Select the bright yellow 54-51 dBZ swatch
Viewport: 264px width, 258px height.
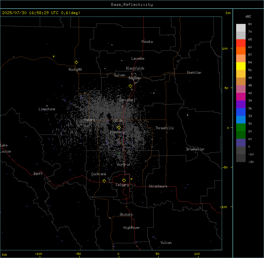[241, 66]
